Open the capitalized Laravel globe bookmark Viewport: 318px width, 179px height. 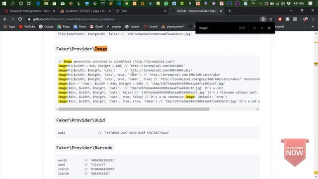132,26
